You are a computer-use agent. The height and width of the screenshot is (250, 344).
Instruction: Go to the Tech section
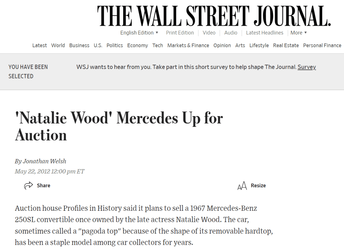[158, 46]
